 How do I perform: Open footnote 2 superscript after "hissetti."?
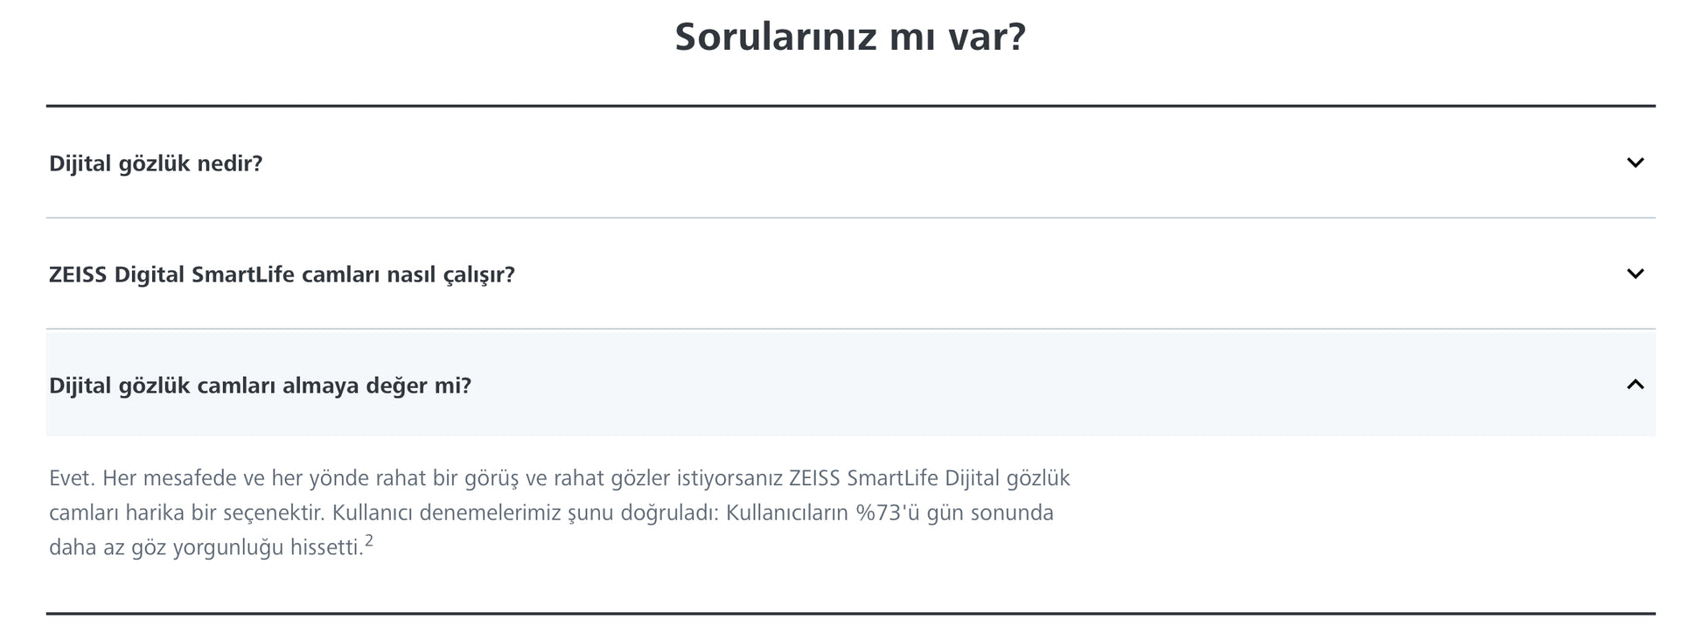[x=369, y=542]
